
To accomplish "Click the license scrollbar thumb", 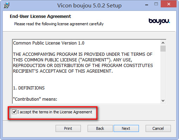I will coord(163,49).
